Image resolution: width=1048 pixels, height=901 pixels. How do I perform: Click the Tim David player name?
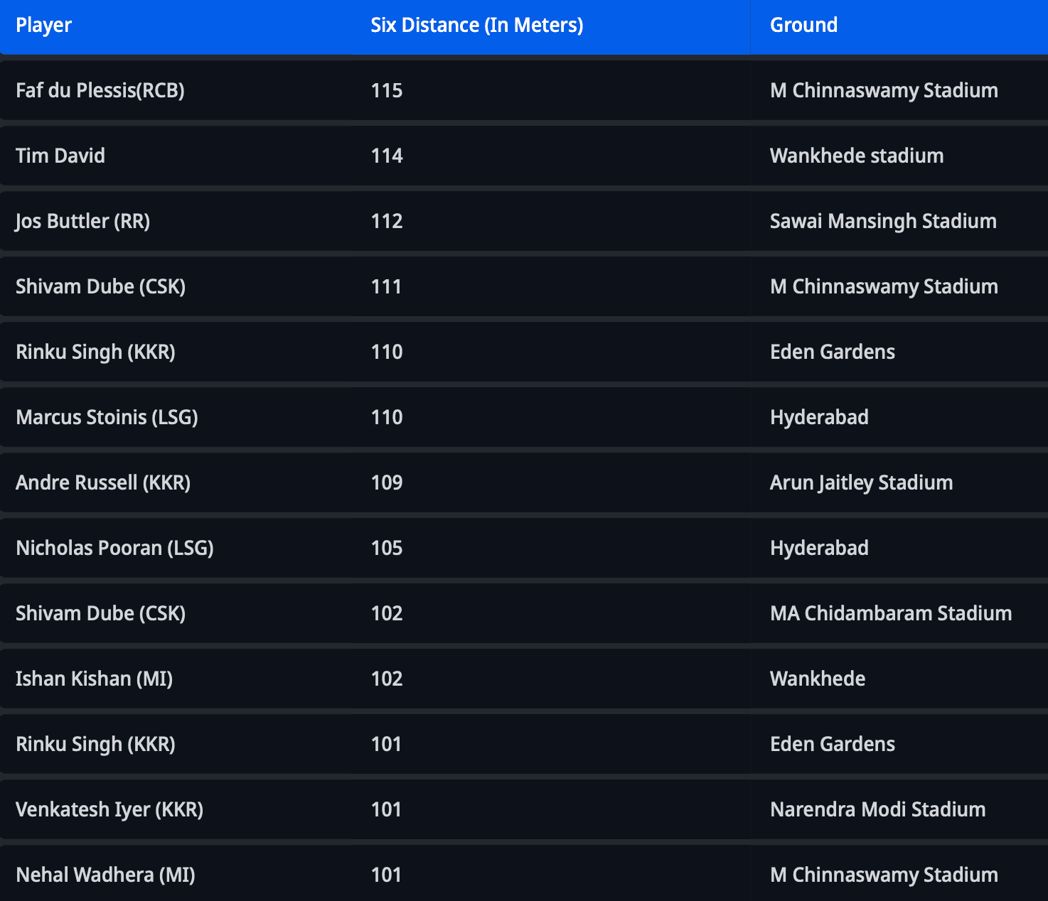(60, 156)
